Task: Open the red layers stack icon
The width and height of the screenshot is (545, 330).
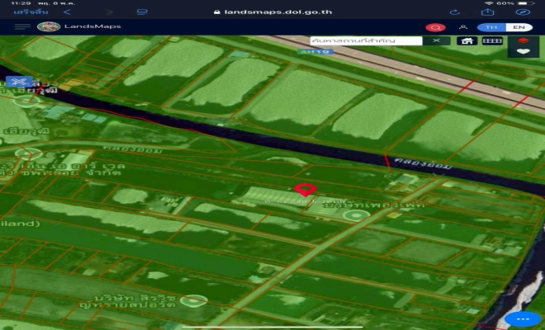Action: pyautogui.click(x=521, y=39)
